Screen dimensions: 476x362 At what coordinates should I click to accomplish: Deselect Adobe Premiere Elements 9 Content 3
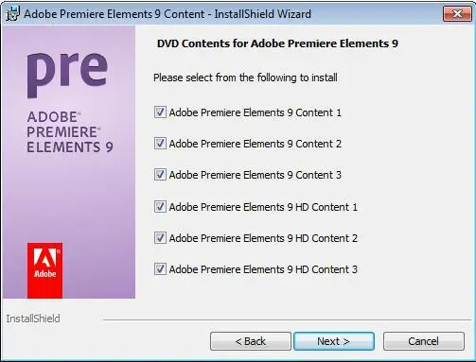(160, 175)
